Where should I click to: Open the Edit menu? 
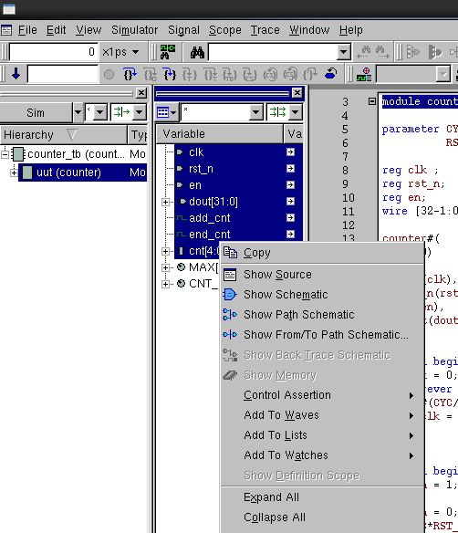[x=56, y=30]
